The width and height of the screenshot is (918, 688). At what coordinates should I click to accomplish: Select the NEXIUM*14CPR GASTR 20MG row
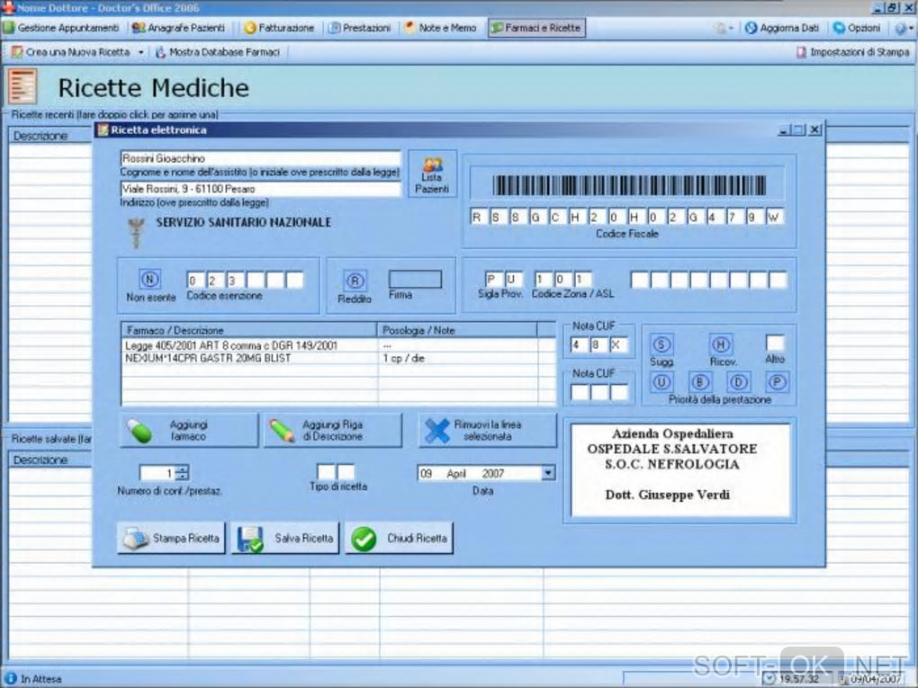pos(337,358)
